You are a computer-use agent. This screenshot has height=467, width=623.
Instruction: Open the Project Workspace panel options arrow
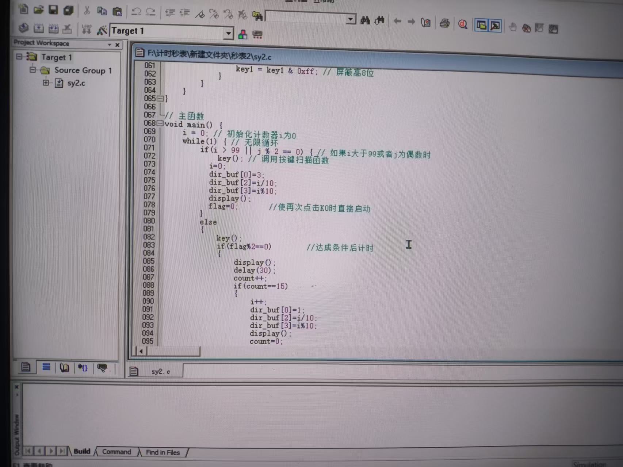[x=109, y=45]
